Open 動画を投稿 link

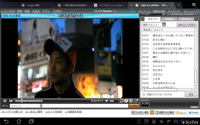[x=159, y=11]
